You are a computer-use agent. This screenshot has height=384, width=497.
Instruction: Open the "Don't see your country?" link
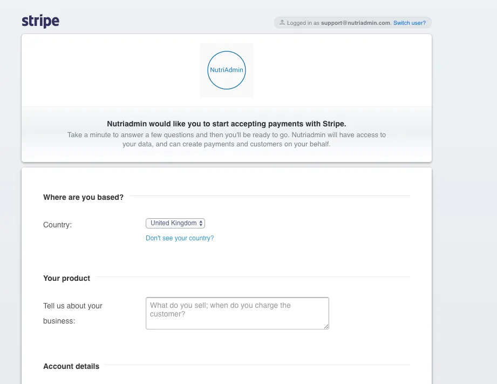(180, 238)
